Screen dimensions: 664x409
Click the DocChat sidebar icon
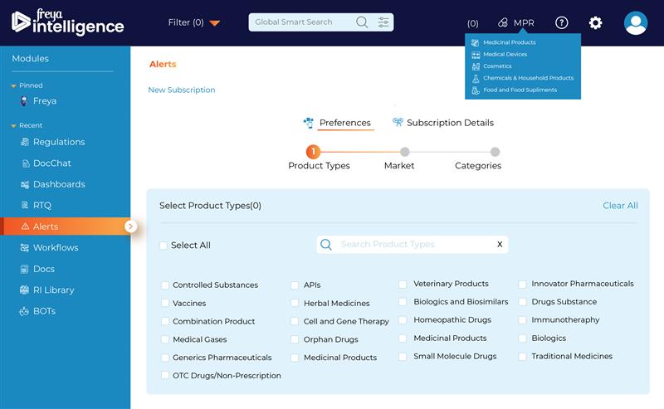(x=26, y=163)
